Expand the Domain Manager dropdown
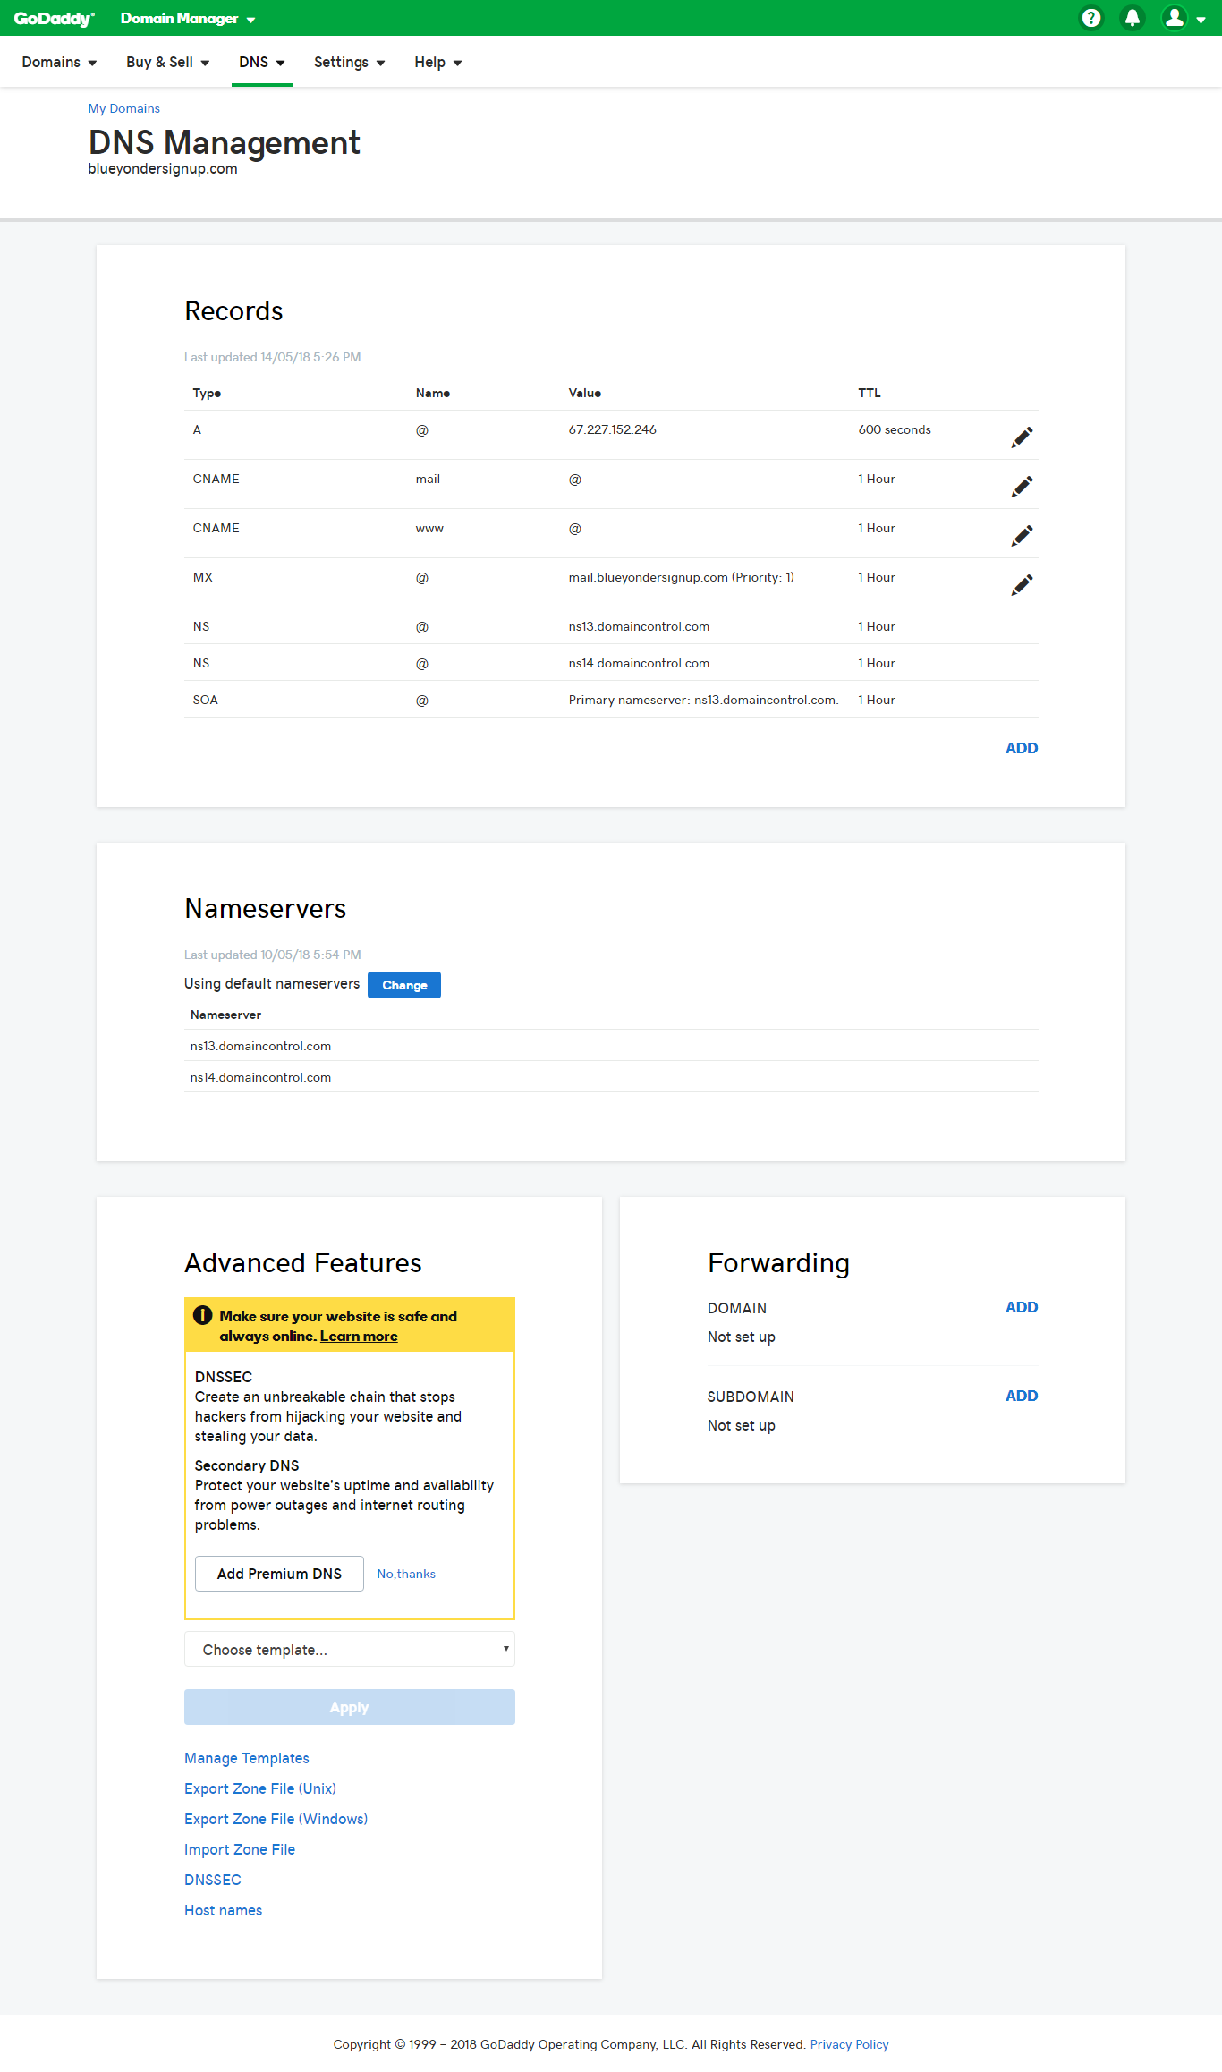This screenshot has width=1222, height=2072. coord(188,19)
